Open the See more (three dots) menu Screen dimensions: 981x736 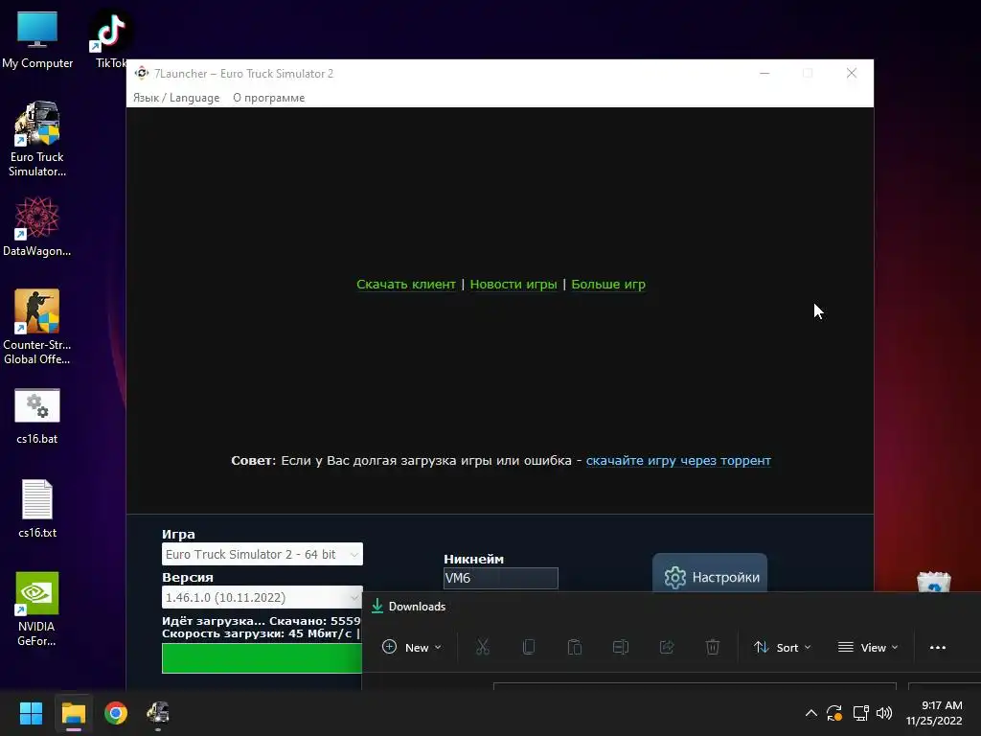click(938, 648)
